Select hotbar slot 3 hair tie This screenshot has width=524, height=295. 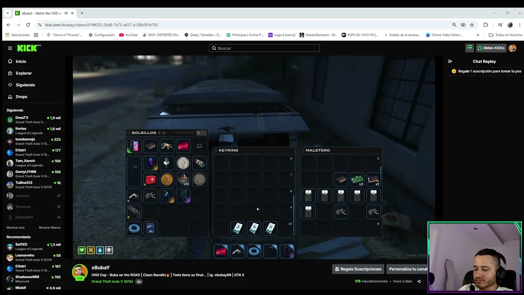[254, 251]
